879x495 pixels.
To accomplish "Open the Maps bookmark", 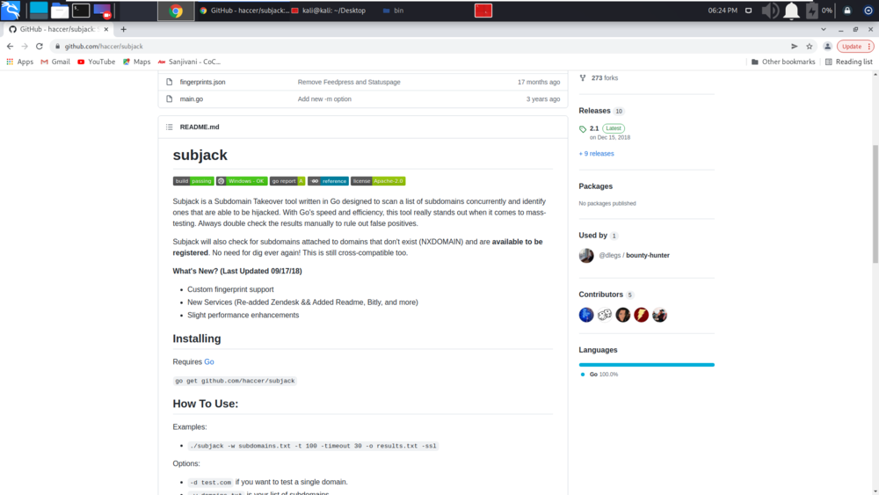I will pos(137,62).
